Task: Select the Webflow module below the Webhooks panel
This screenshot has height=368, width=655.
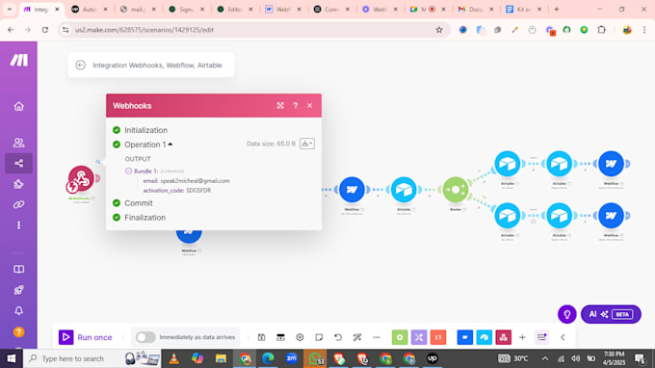Action: pyautogui.click(x=189, y=236)
